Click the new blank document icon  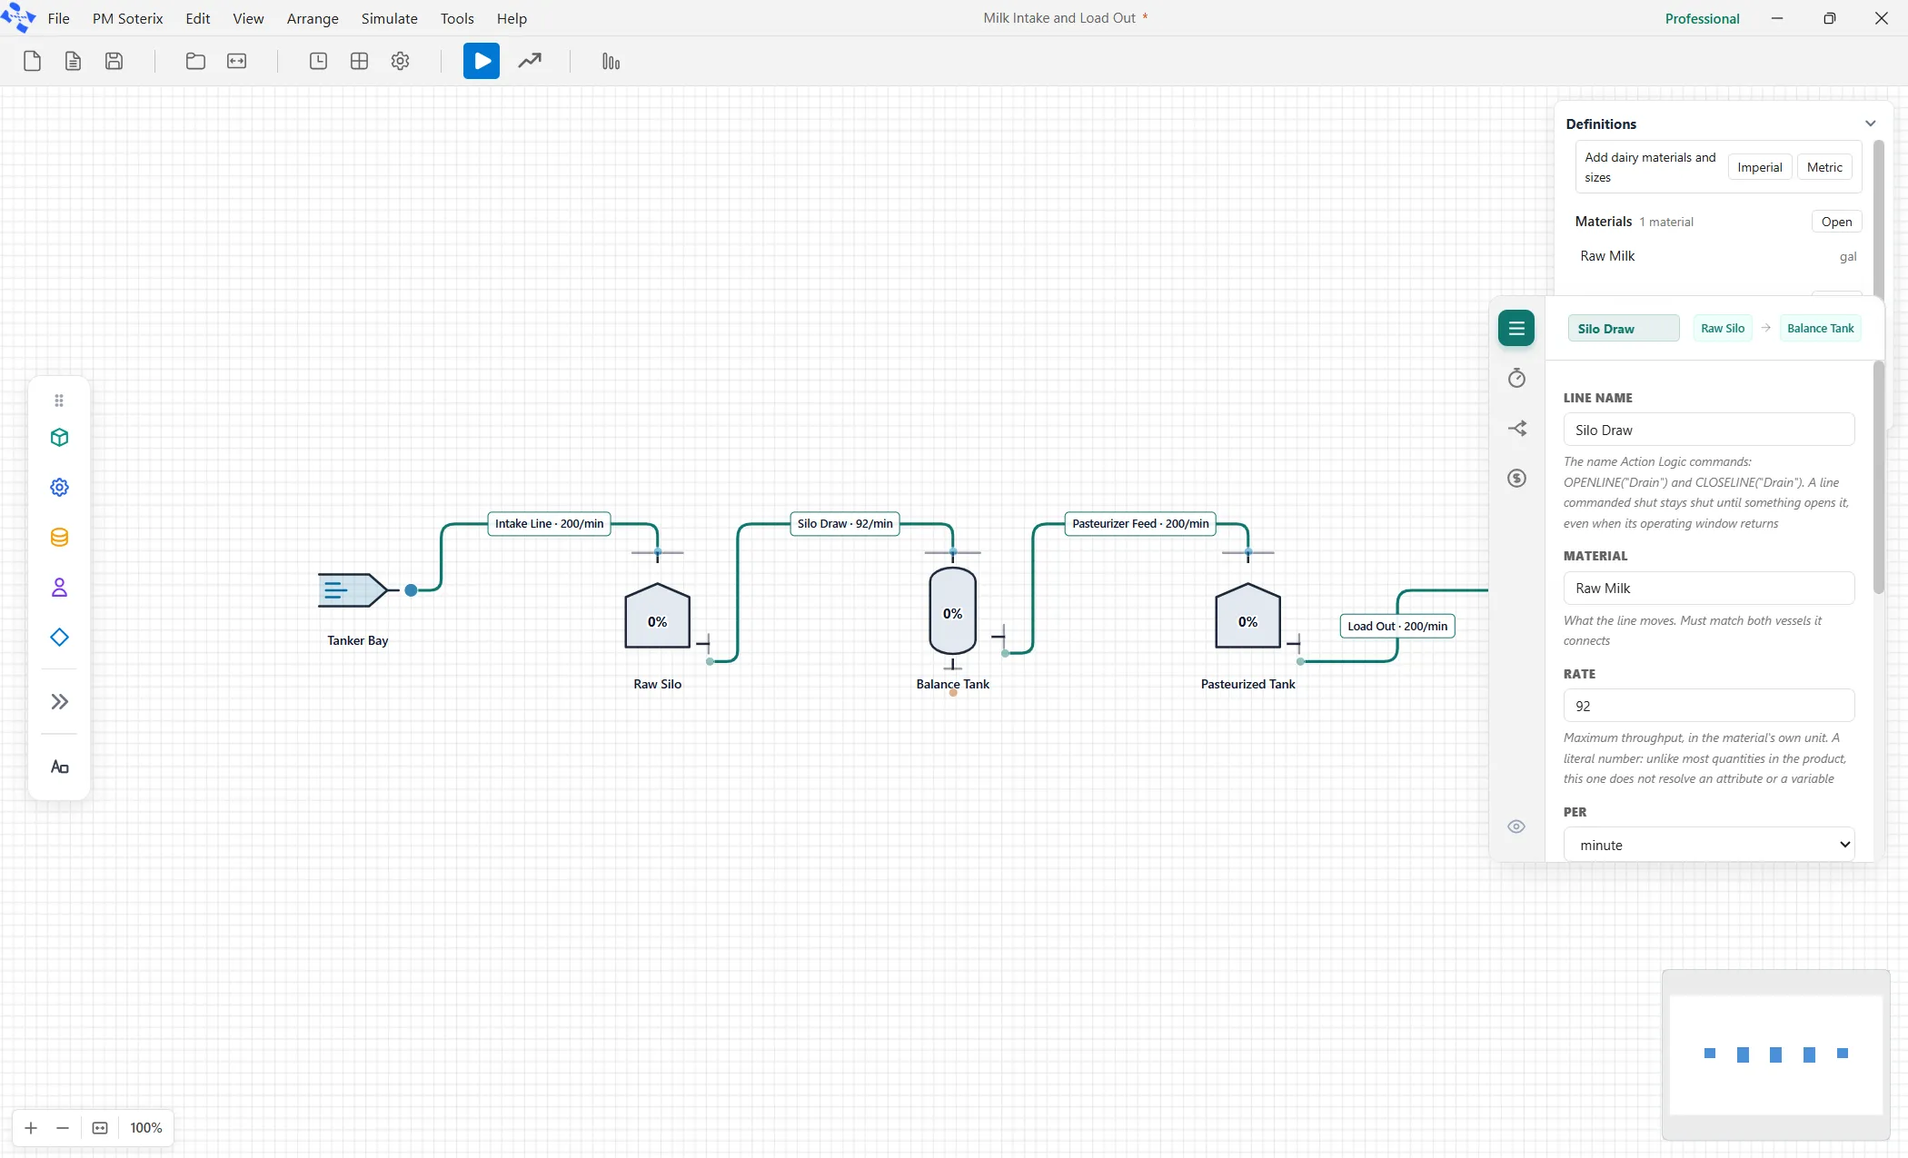click(x=32, y=61)
